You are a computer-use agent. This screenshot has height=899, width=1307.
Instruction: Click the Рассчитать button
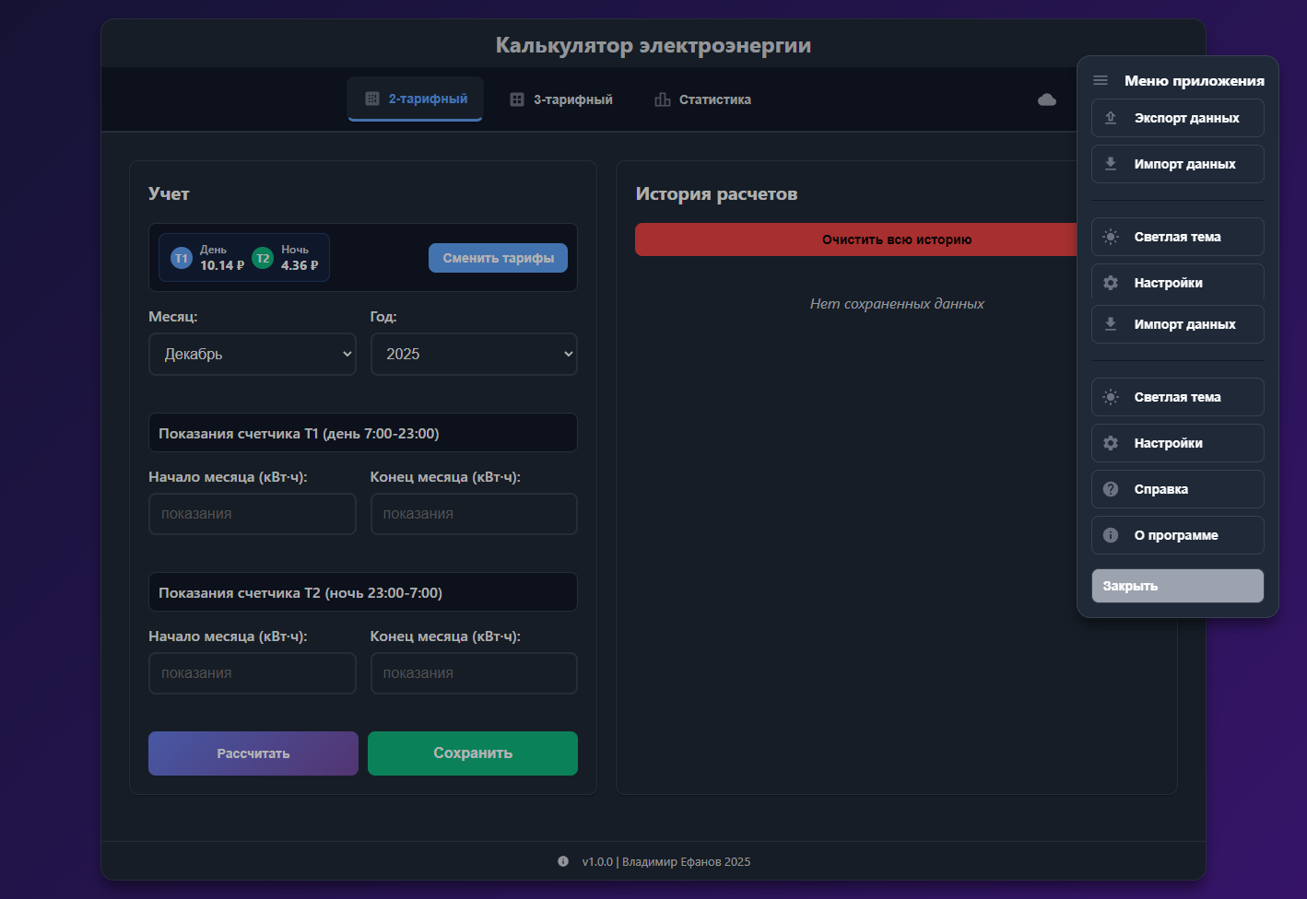click(253, 753)
